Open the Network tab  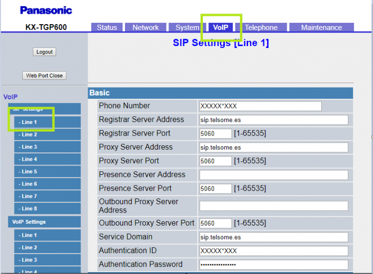click(x=146, y=27)
